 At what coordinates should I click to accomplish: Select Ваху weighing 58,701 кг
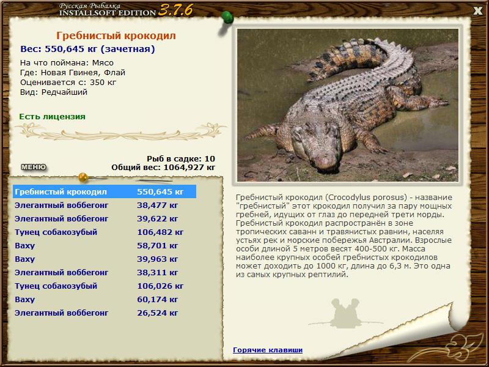[105, 245]
